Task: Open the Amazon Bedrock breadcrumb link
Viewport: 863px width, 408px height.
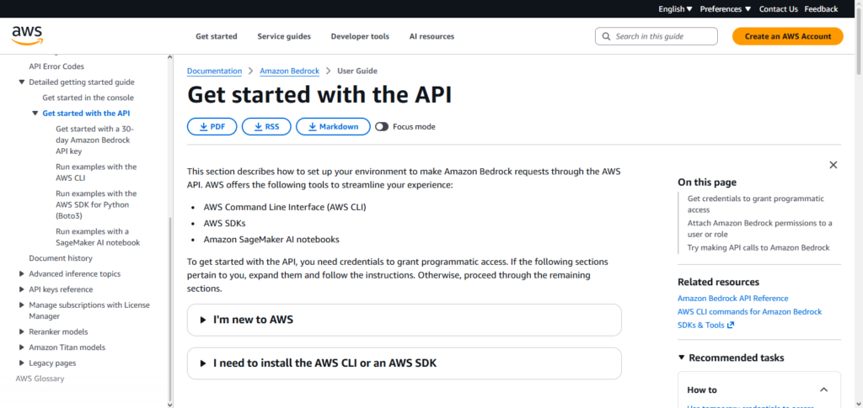Action: 290,71
